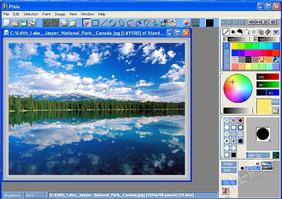The height and width of the screenshot is (199, 282).
Task: Pick the yellow swatch in palette row 1
Action: click(x=235, y=46)
